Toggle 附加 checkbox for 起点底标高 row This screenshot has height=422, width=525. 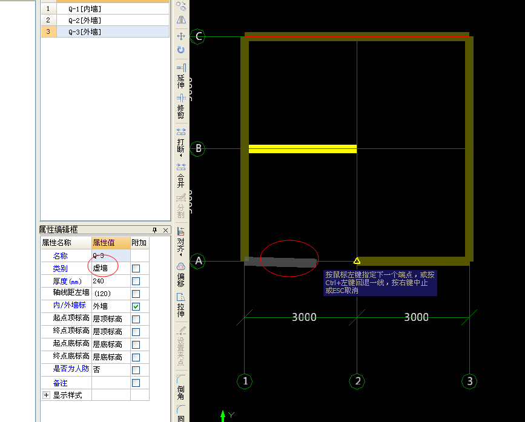point(136,345)
